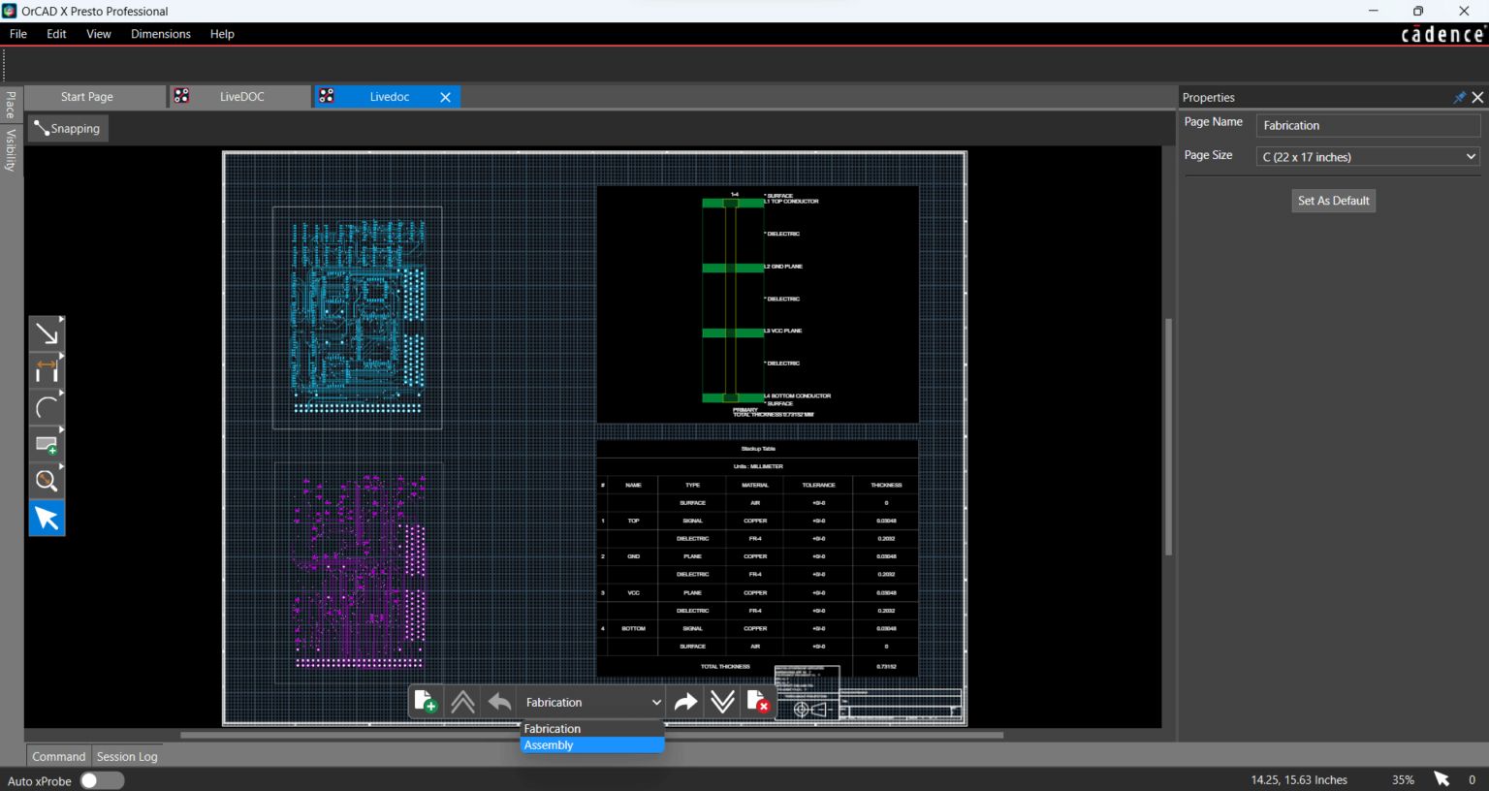Select the selection arrow tool
The image size is (1489, 791).
[46, 517]
